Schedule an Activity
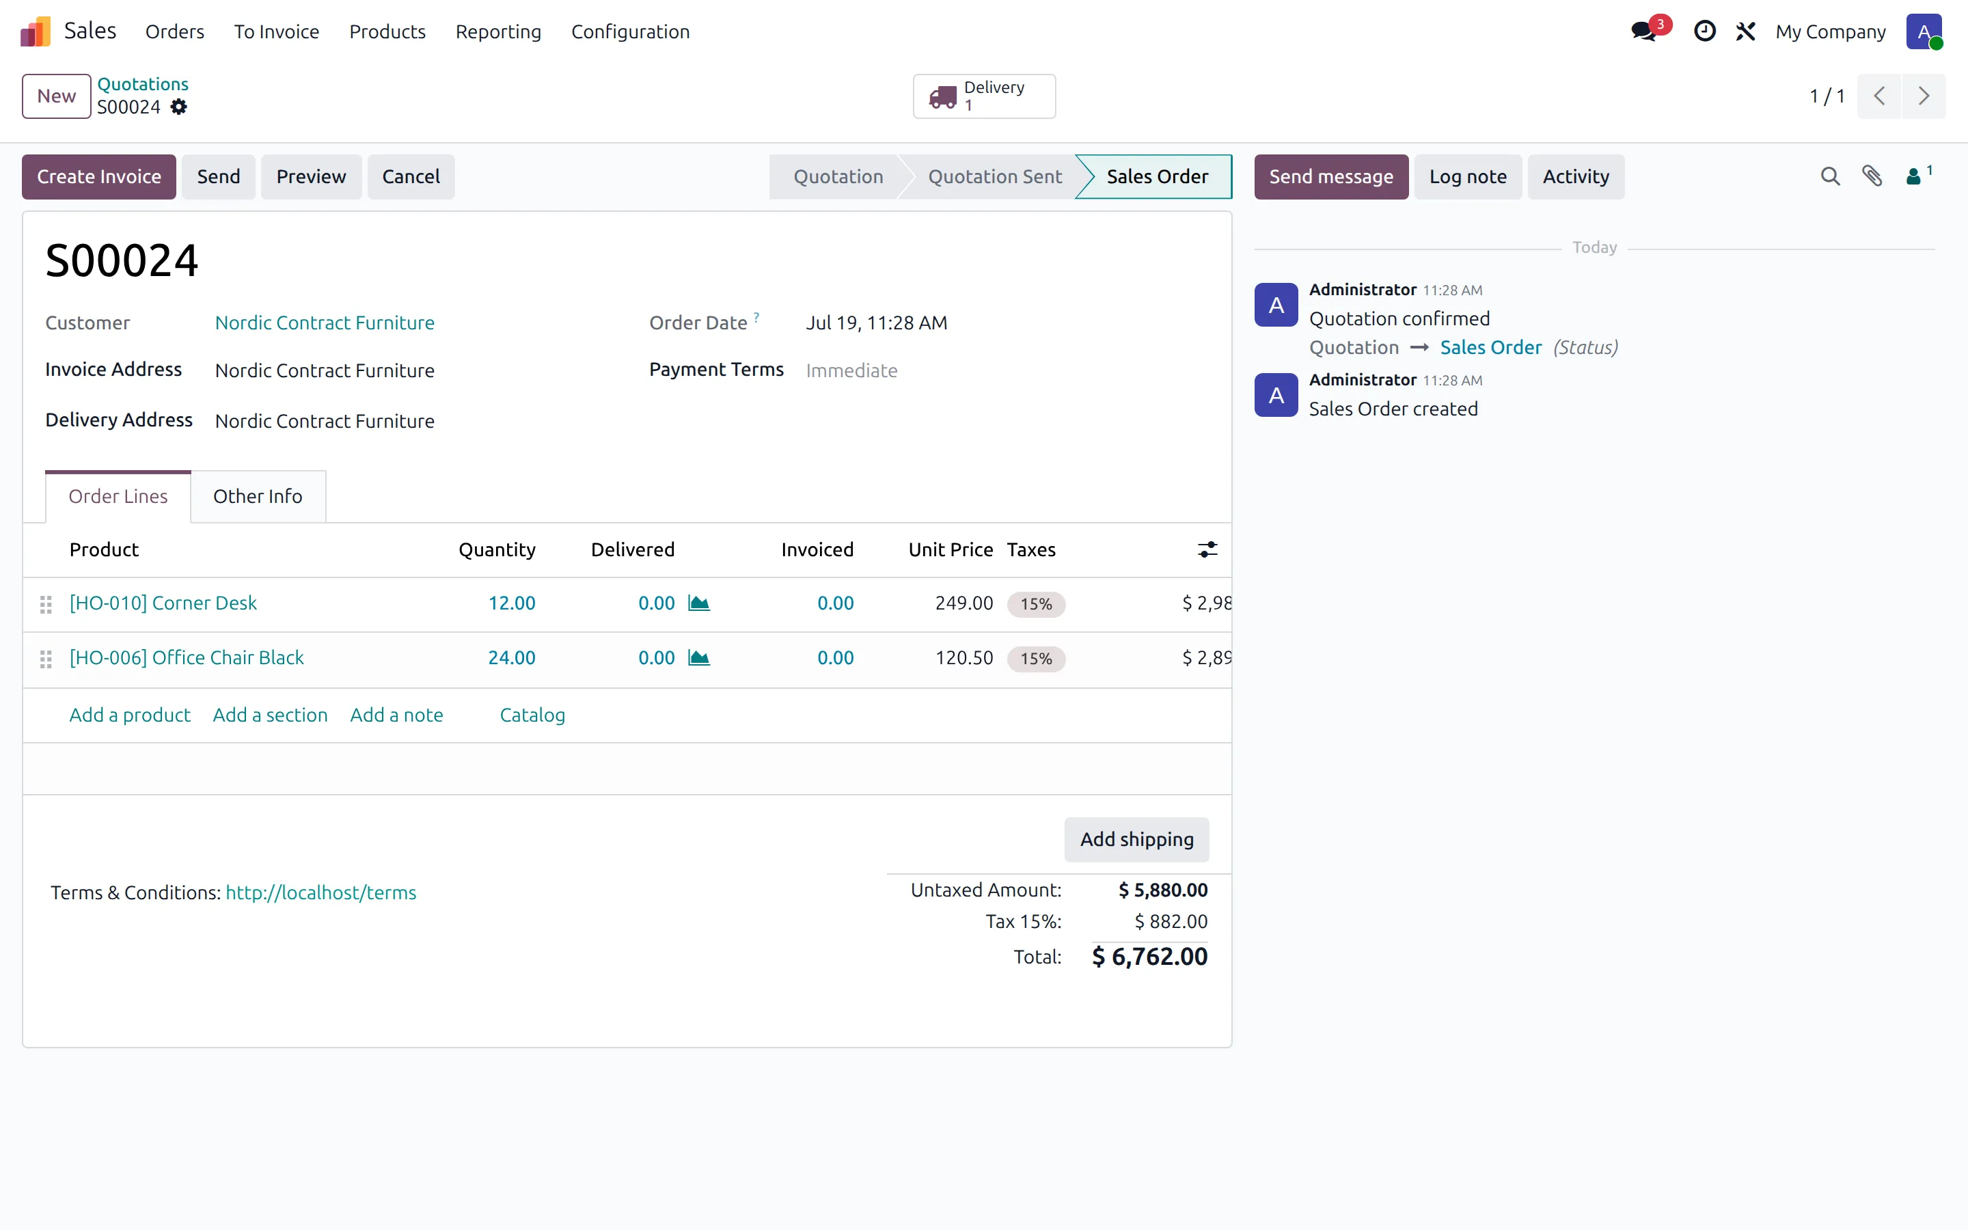 coord(1576,176)
